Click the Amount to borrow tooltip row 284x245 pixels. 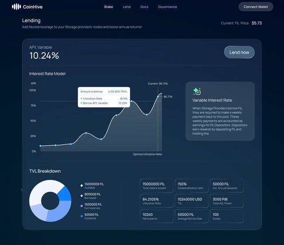(104, 92)
